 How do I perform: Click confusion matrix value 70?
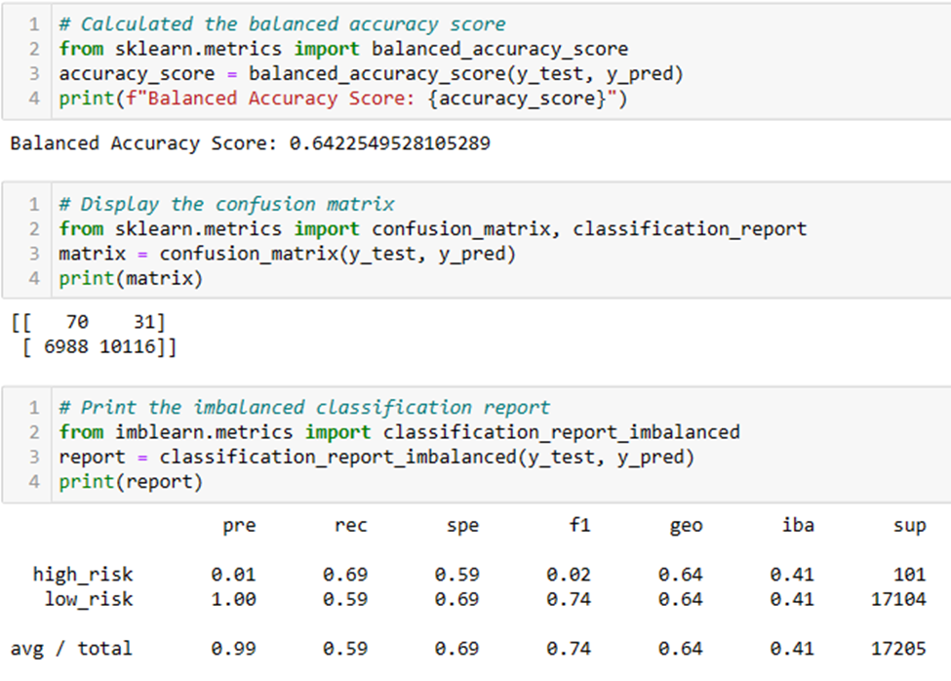pyautogui.click(x=78, y=322)
